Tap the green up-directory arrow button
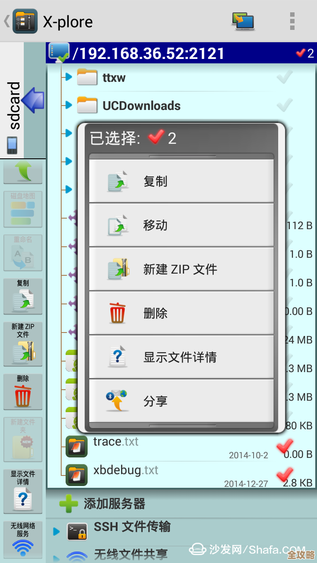 (x=23, y=172)
